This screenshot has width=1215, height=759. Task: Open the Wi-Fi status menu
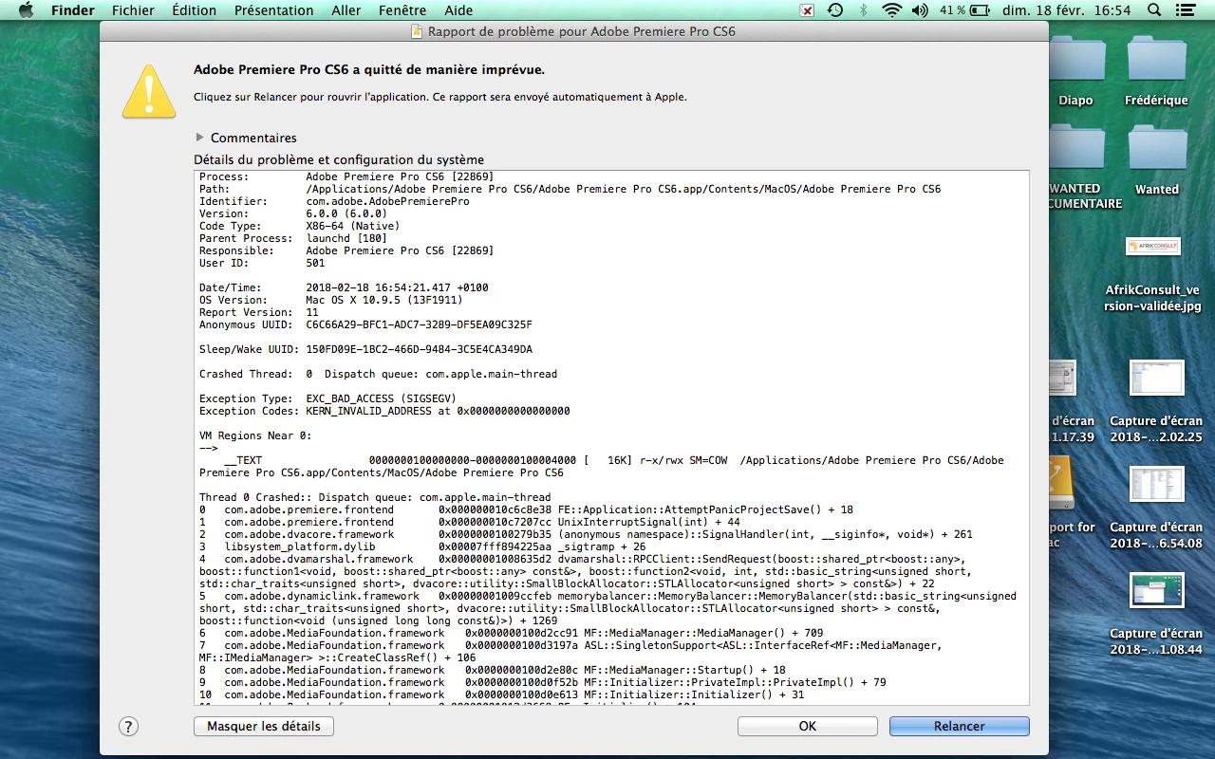891,10
